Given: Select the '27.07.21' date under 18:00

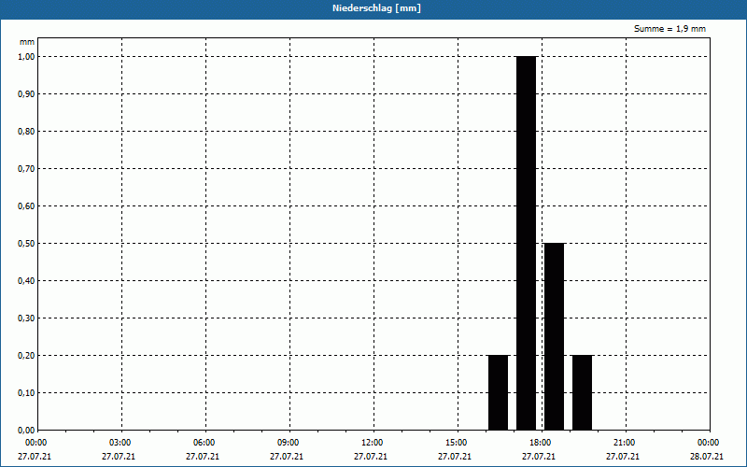Looking at the screenshot, I should pyautogui.click(x=539, y=457).
